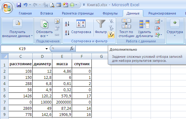Sort ascending from А to Я
This screenshot has width=186, height=119.
pos(67,24)
